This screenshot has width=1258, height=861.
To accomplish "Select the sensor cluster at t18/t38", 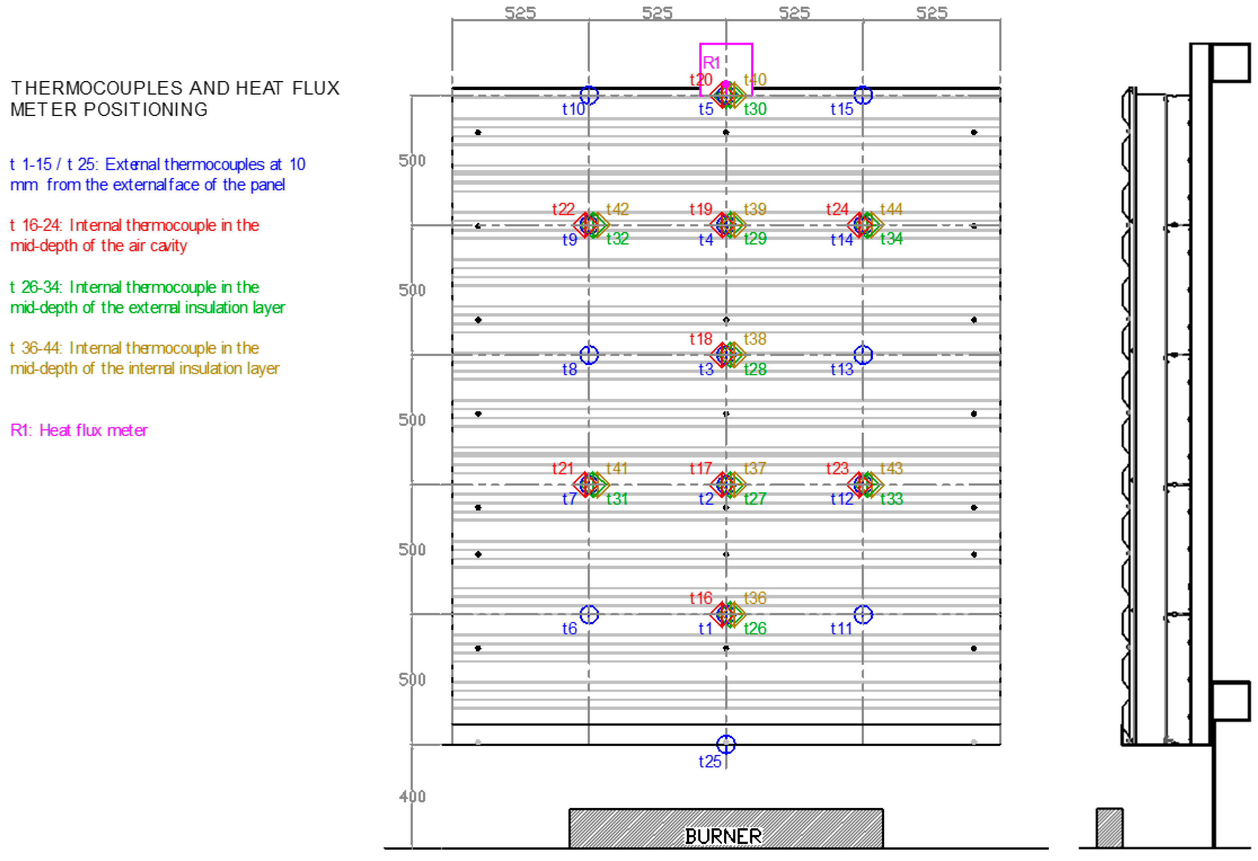I will click(x=728, y=355).
